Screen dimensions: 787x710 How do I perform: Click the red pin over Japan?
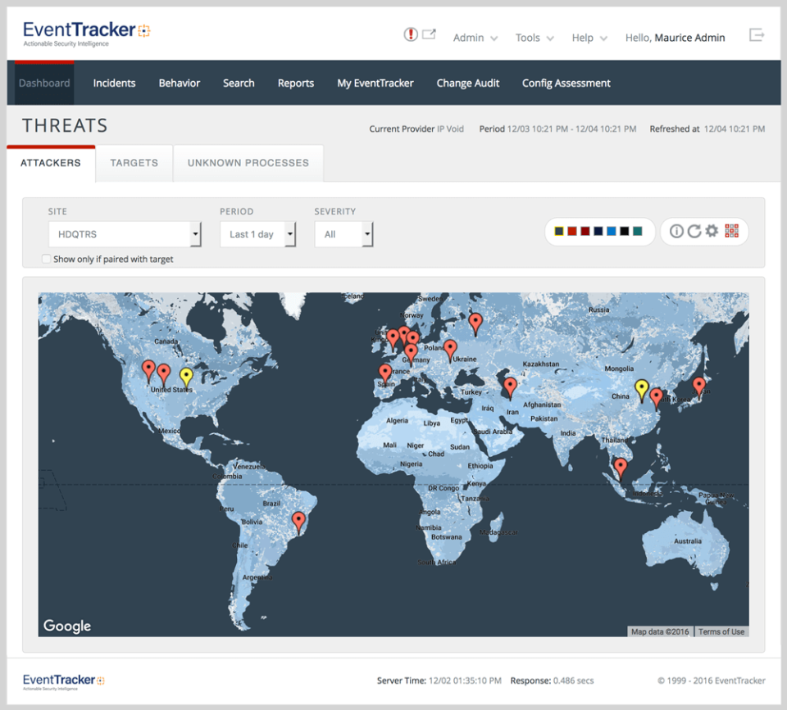pos(698,389)
